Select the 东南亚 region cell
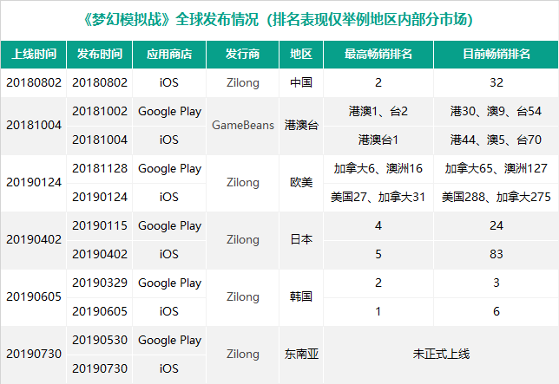 click(301, 355)
